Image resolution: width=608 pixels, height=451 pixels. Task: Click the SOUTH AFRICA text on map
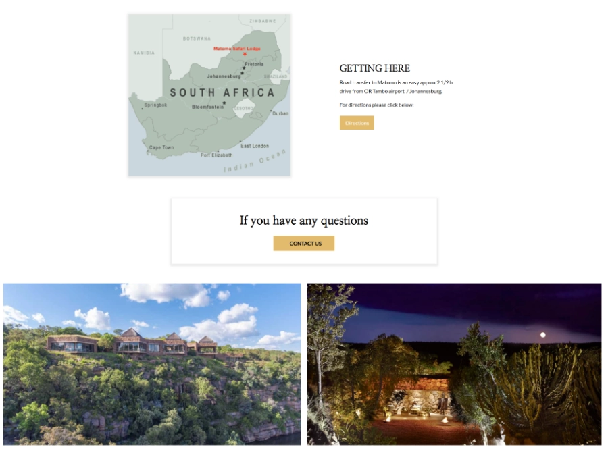222,92
